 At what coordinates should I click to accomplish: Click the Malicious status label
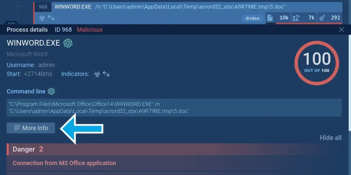[x=89, y=30]
